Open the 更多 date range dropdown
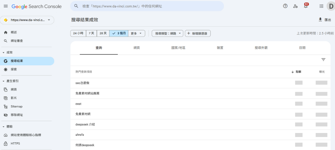This screenshot has width=335, height=150. pos(137,33)
